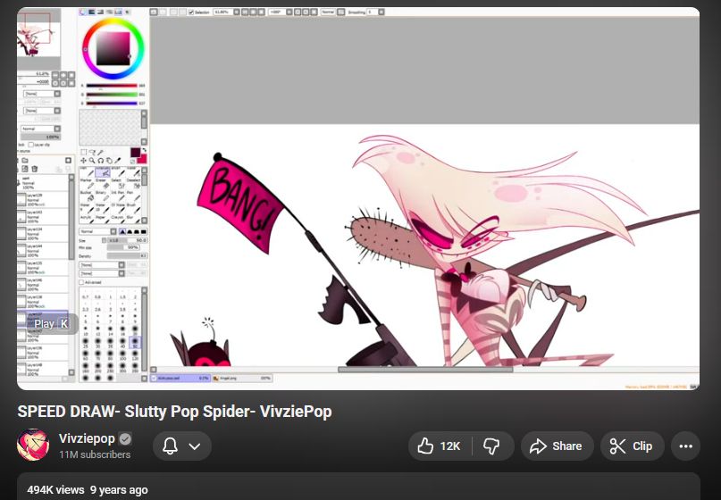Adjust the red R color slider

pos(112,86)
